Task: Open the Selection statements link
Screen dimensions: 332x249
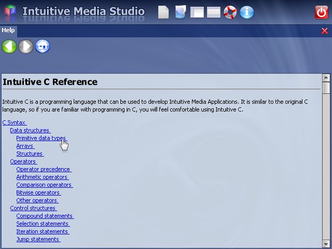Action: click(43, 224)
